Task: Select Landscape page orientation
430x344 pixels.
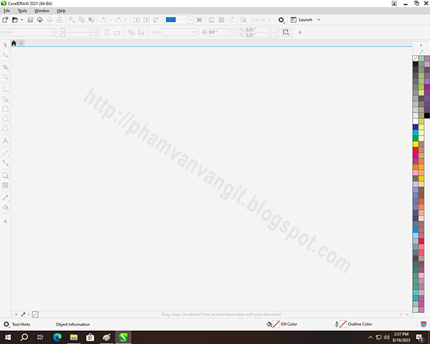Action: pyautogui.click(x=117, y=33)
